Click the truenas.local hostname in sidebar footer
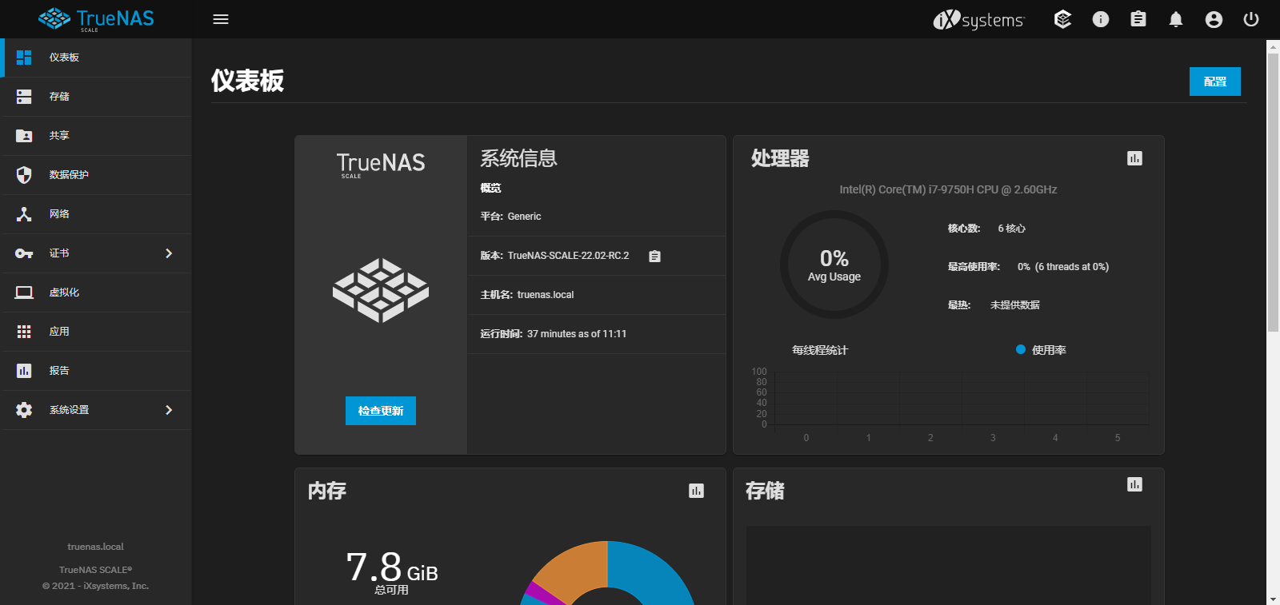This screenshot has width=1280, height=605. click(x=96, y=547)
